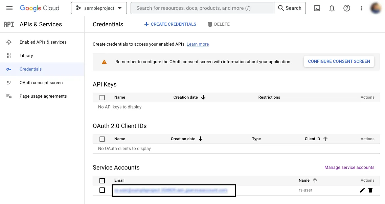Click the Search button
Image resolution: width=385 pixels, height=204 pixels.
[x=290, y=8]
